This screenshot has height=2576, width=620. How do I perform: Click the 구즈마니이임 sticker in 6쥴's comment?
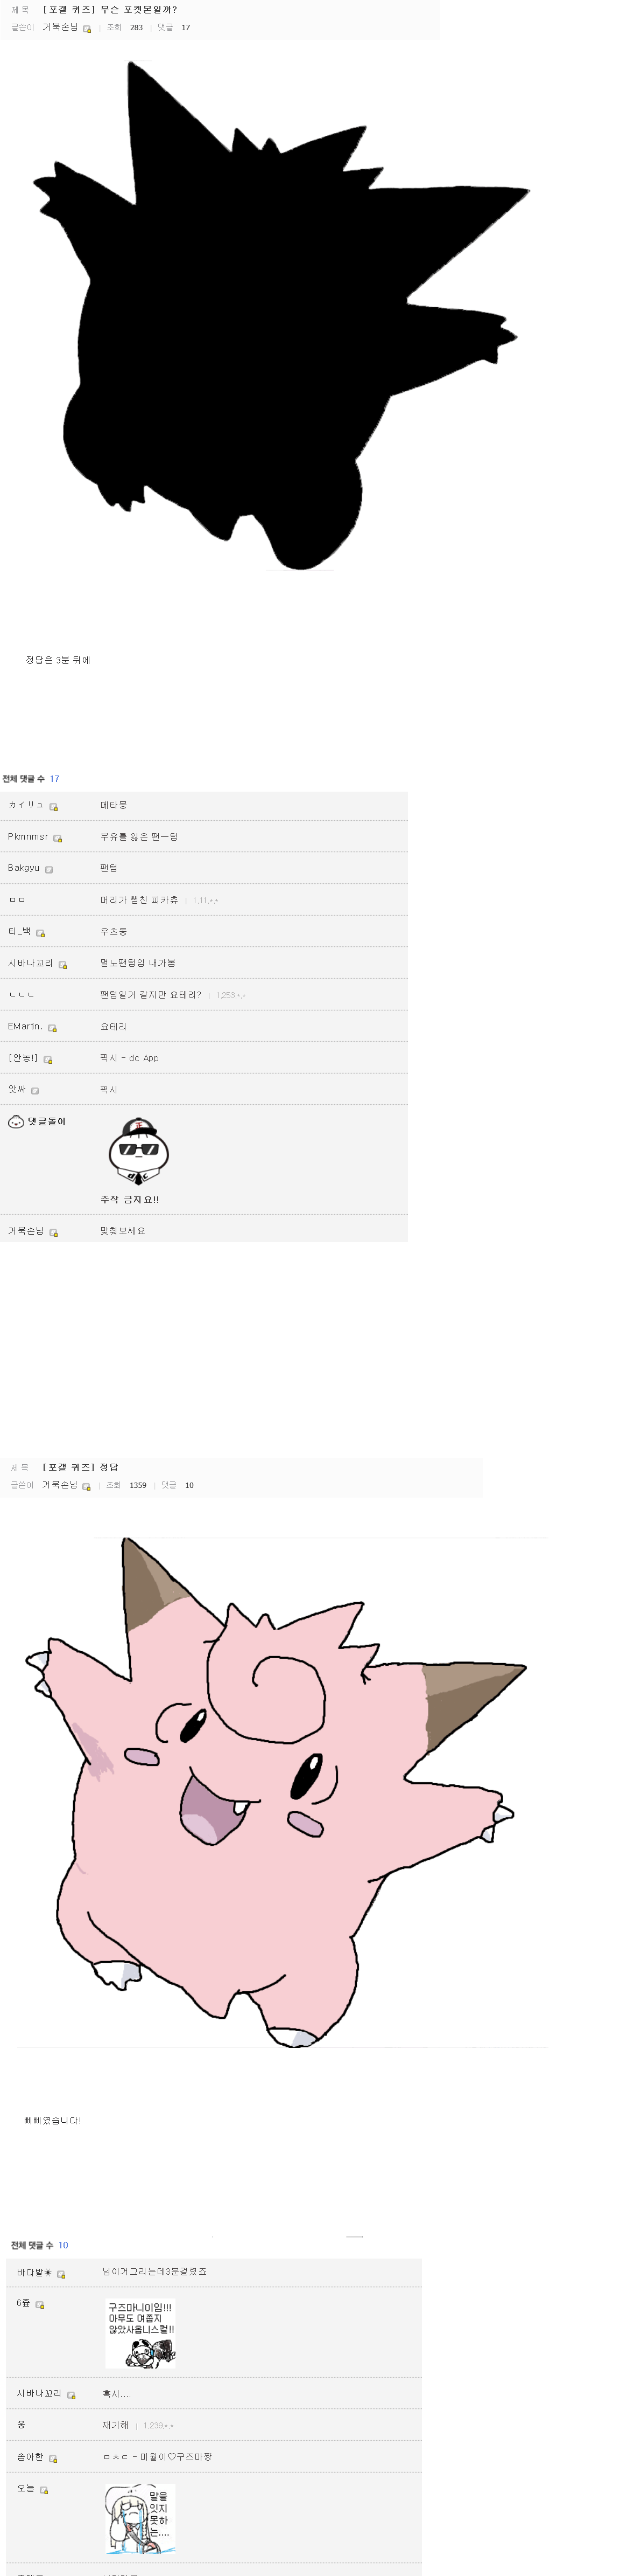coord(141,2334)
